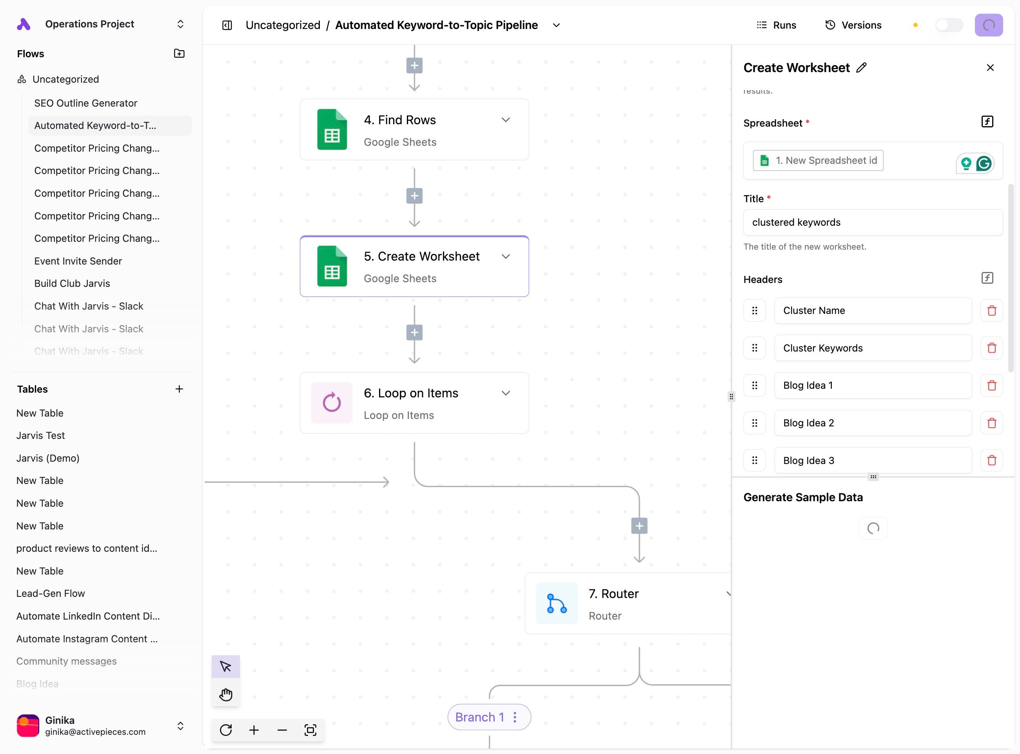This screenshot has height=754, width=1020.
Task: Add a new table with plus icon
Action: (x=179, y=389)
